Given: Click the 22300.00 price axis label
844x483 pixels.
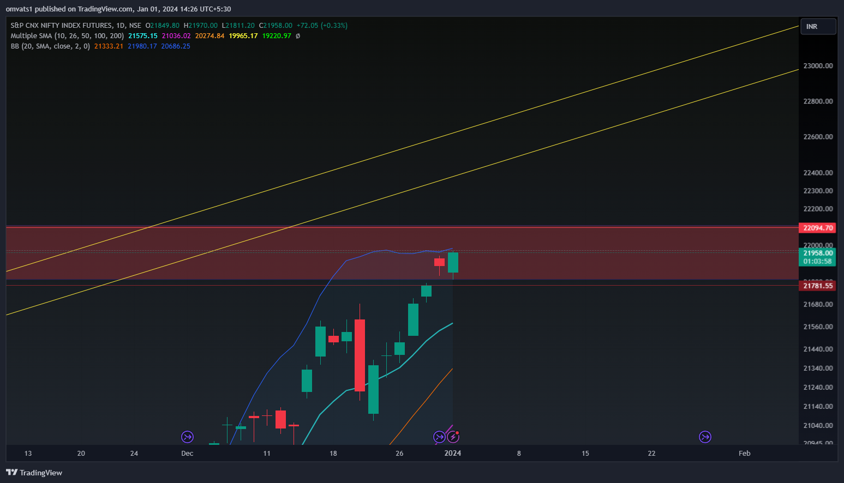Looking at the screenshot, I should click(818, 190).
